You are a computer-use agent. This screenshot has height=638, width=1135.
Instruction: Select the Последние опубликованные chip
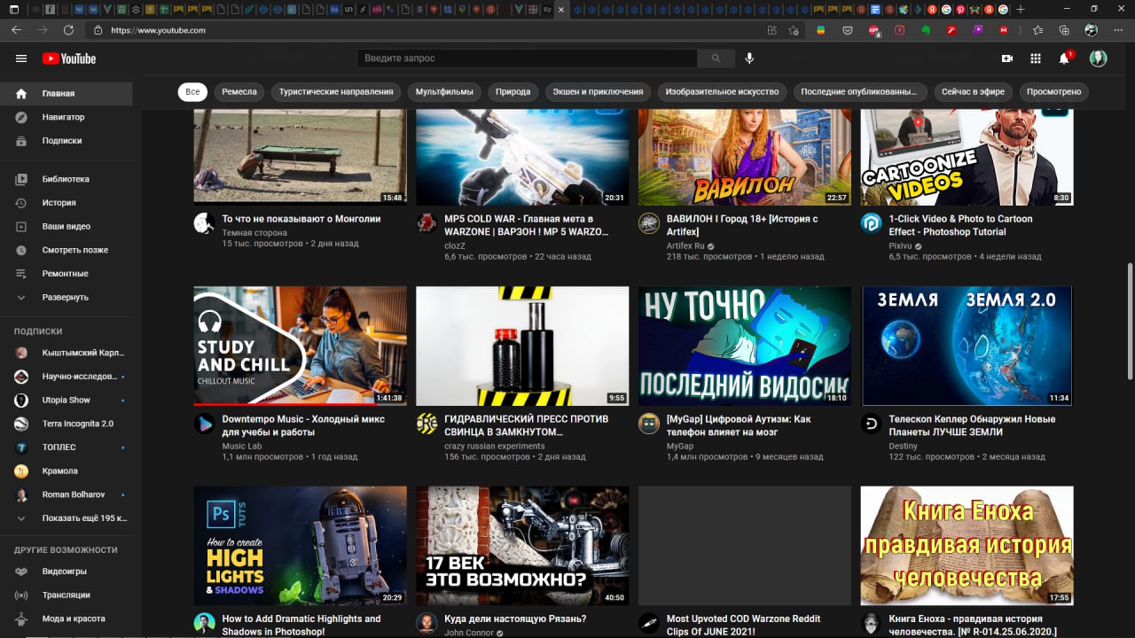tap(860, 92)
